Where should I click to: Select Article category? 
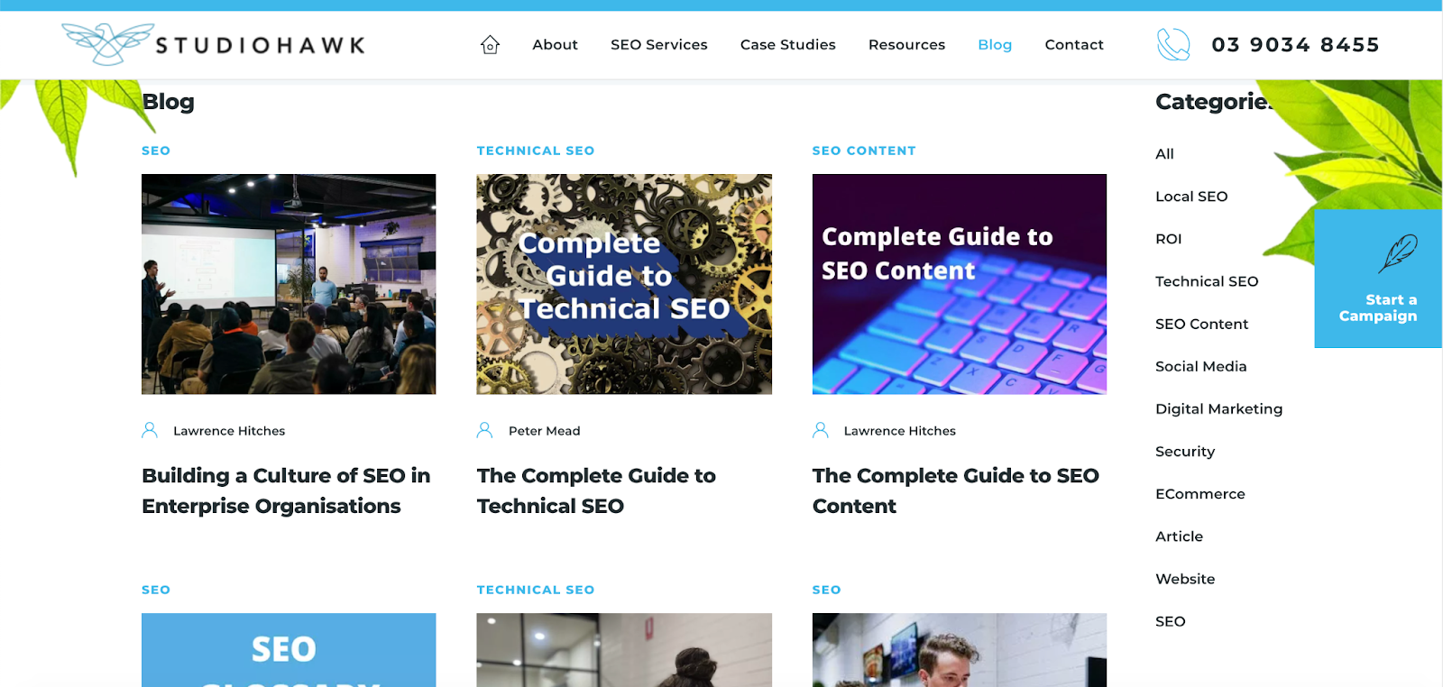tap(1179, 536)
